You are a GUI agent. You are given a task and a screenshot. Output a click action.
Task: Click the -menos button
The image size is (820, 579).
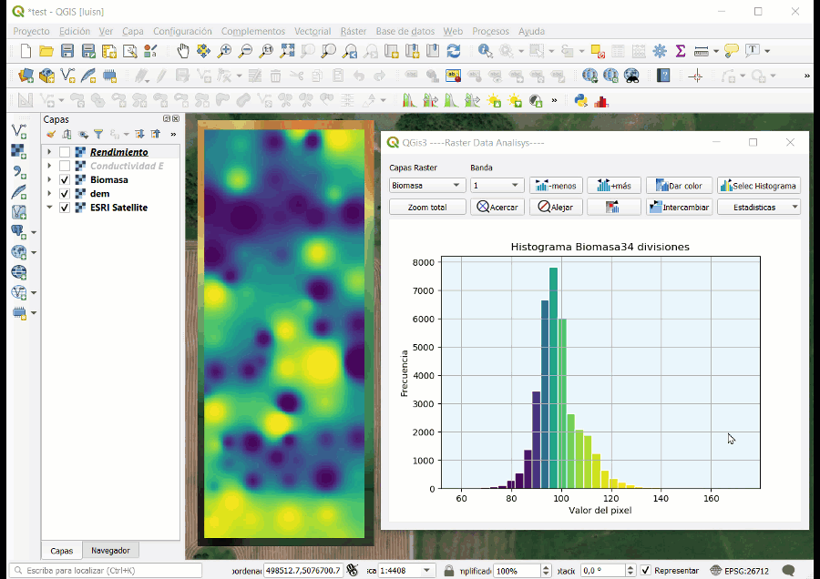(x=556, y=186)
